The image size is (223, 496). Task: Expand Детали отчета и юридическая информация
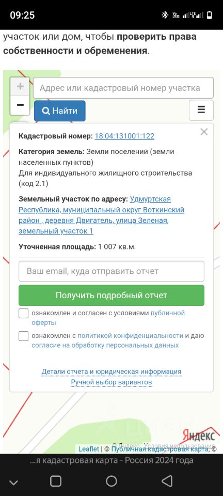pyautogui.click(x=111, y=371)
